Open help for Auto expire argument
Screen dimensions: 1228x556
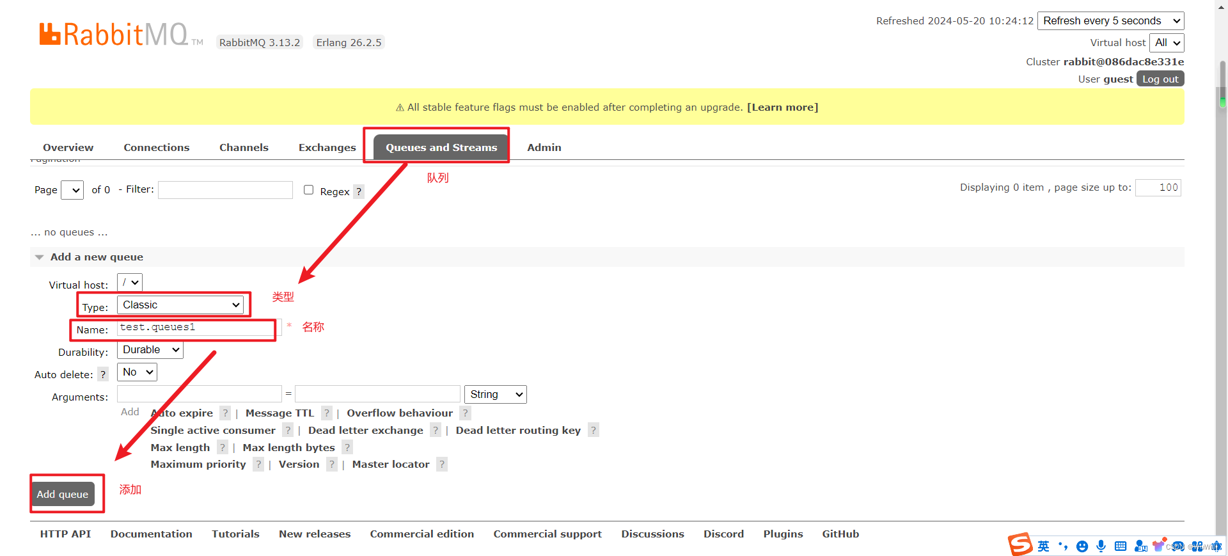(225, 413)
